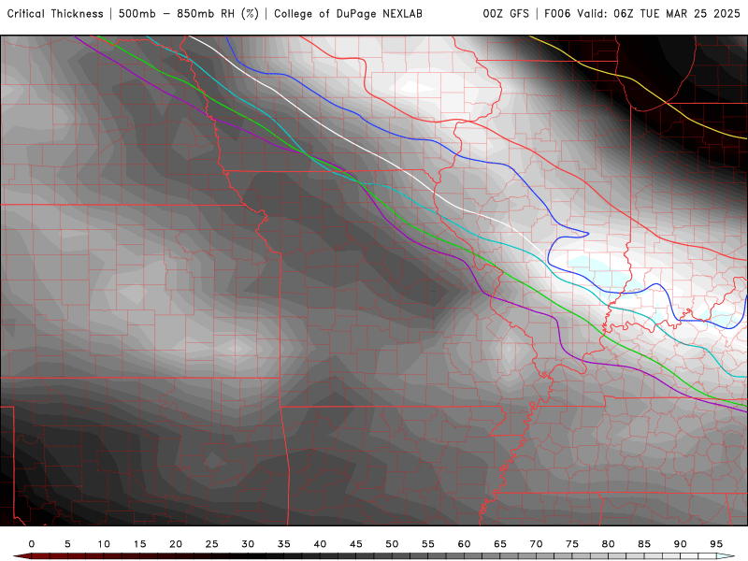Viewport: 748px width, 561px height.
Task: Click the 40 value on the RH color scale
Action: 320,544
